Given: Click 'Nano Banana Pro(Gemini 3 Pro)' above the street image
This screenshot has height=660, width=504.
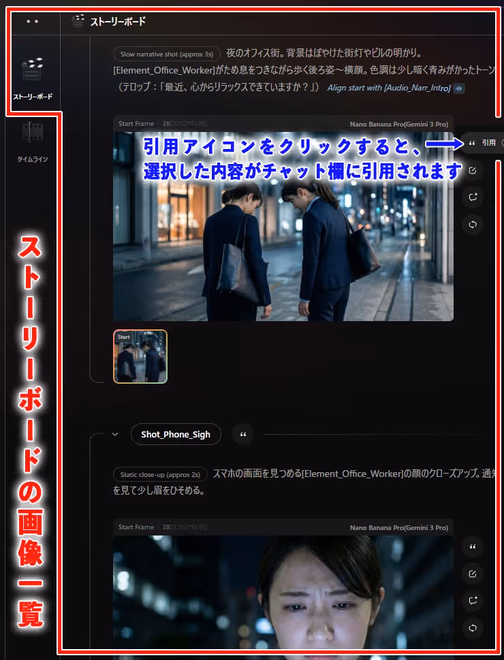Looking at the screenshot, I should (398, 124).
